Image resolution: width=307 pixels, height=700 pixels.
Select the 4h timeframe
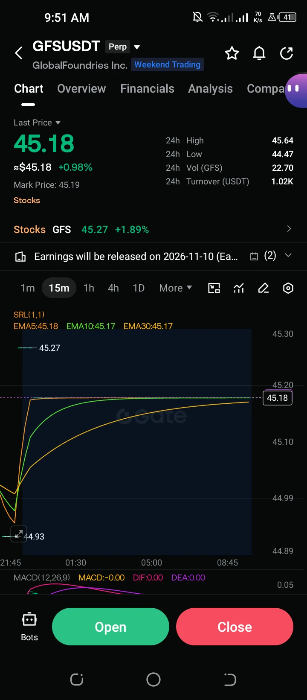(113, 288)
